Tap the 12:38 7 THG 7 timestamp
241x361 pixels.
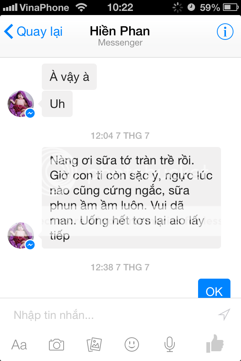120,267
